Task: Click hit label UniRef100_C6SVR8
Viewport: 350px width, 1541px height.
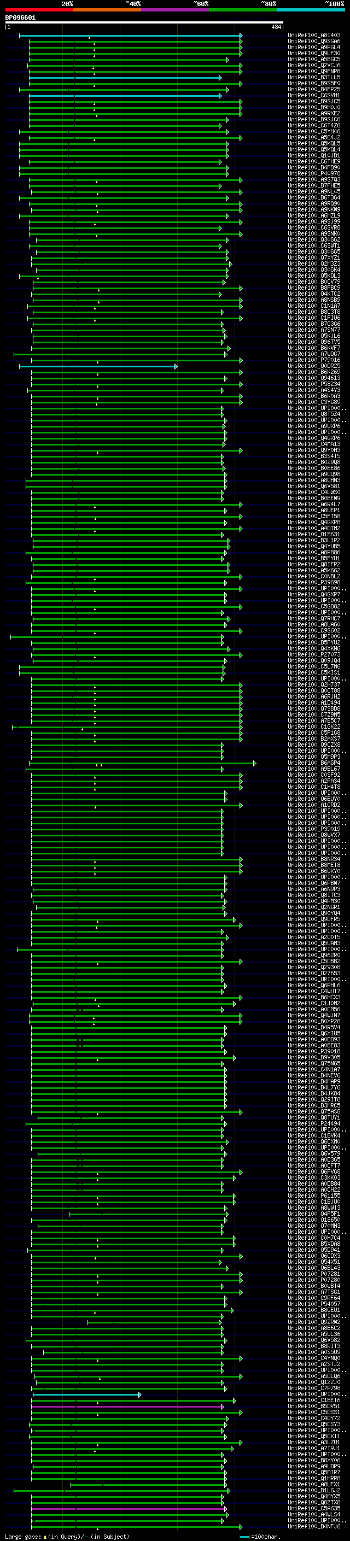Action: pos(314,228)
